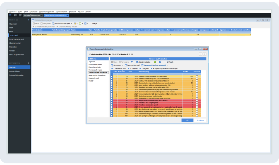279x165 pixels.
Task: Switch to Finance audit-regels tab
Action: [95, 70]
